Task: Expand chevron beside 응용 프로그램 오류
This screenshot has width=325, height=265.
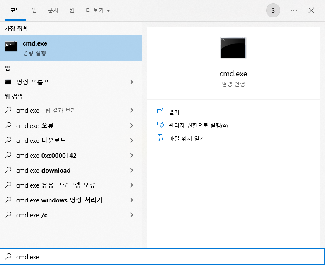Action: [131, 185]
